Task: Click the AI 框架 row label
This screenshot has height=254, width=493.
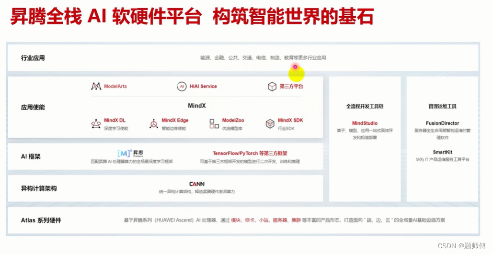Action: 31,156
